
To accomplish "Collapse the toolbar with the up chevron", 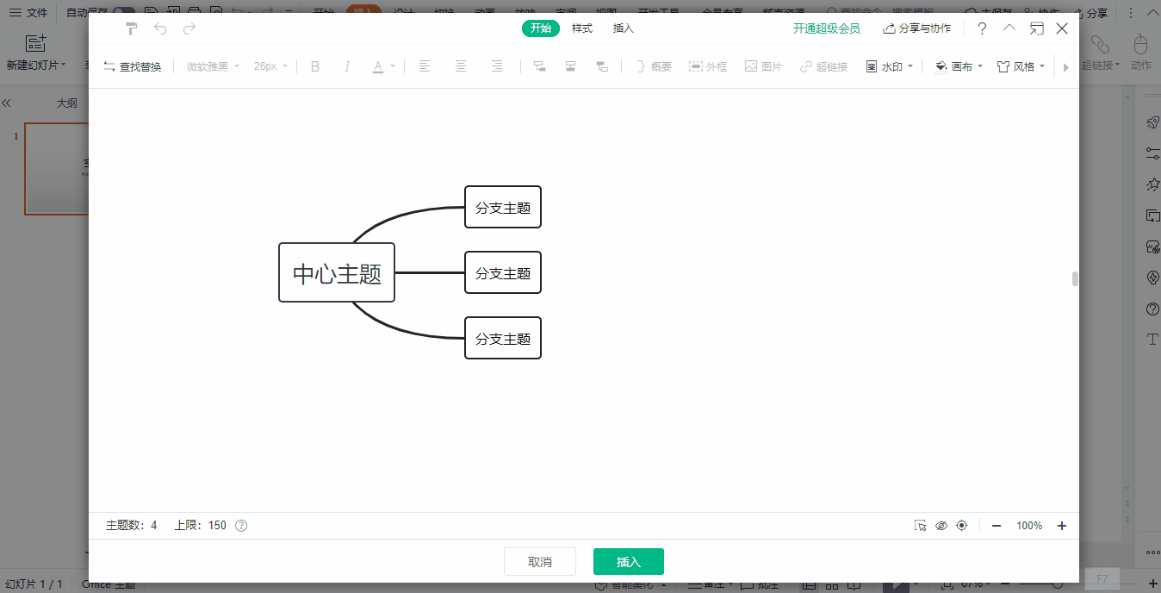I will [x=1009, y=28].
